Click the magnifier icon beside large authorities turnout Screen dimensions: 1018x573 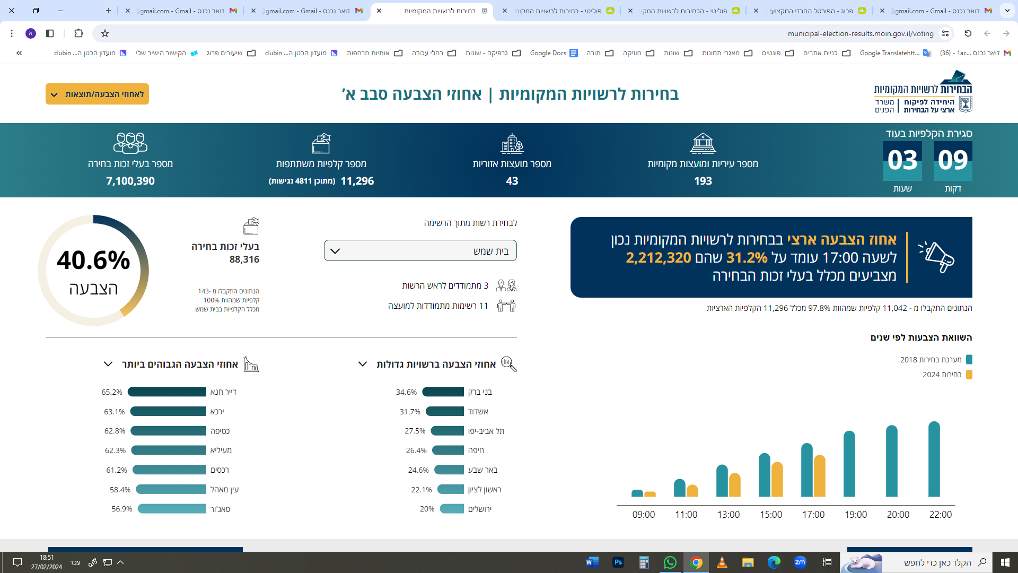(x=508, y=364)
